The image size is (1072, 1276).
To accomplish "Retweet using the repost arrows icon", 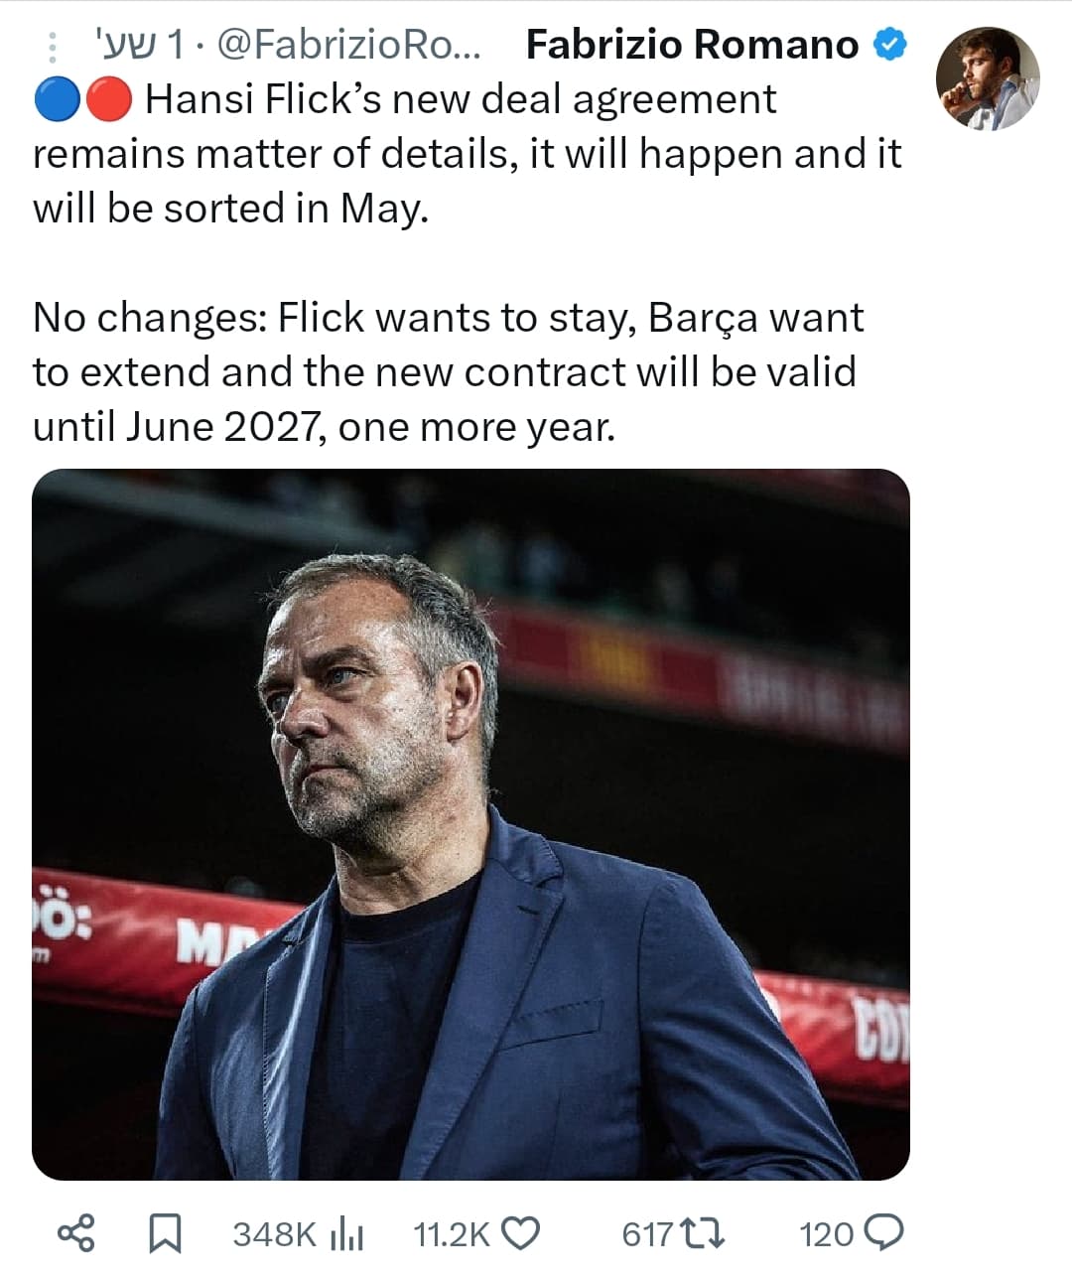I will [705, 1233].
